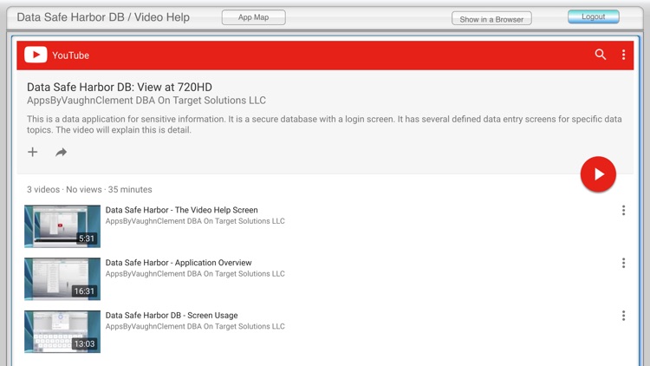
Task: Click the YouTube logo icon
Action: click(x=36, y=55)
